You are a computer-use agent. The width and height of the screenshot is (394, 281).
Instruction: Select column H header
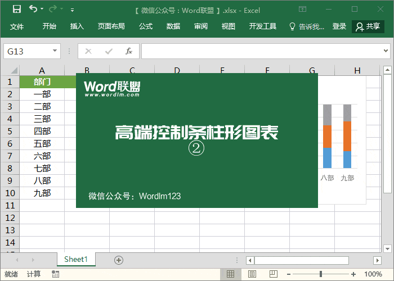(357, 70)
